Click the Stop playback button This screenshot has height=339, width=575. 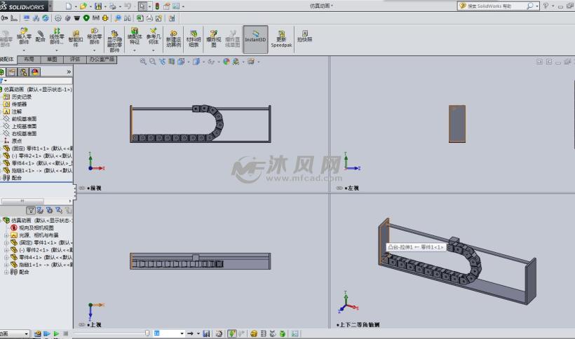pyautogui.click(x=66, y=333)
